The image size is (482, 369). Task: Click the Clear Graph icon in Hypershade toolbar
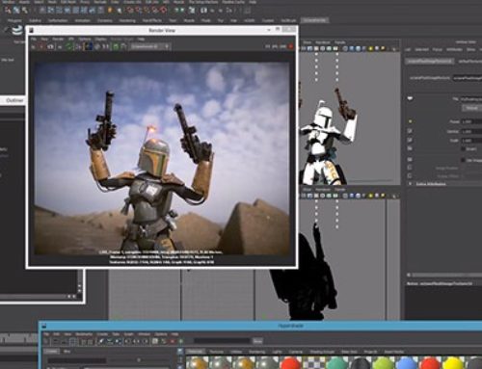pyautogui.click(x=100, y=341)
